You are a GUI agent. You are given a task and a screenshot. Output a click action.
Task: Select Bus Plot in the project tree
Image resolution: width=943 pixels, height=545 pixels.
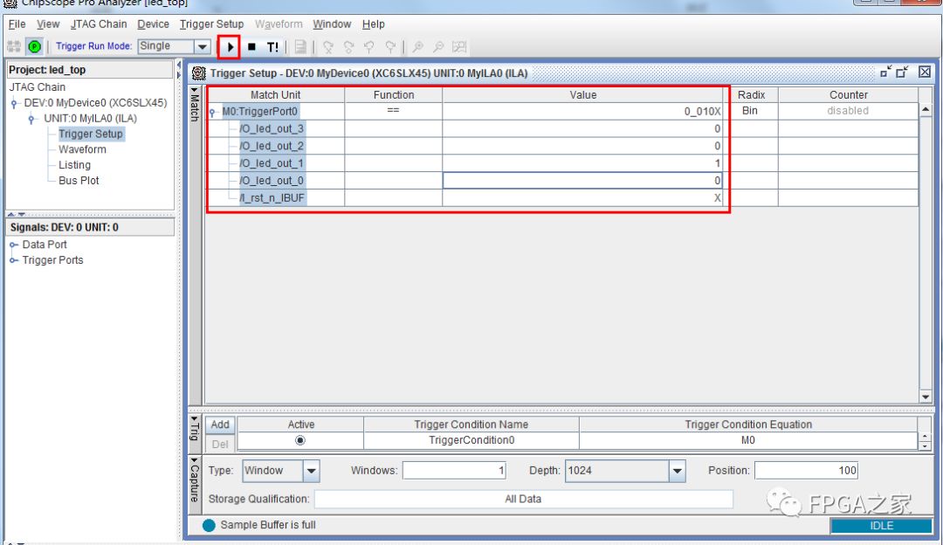click(x=79, y=181)
